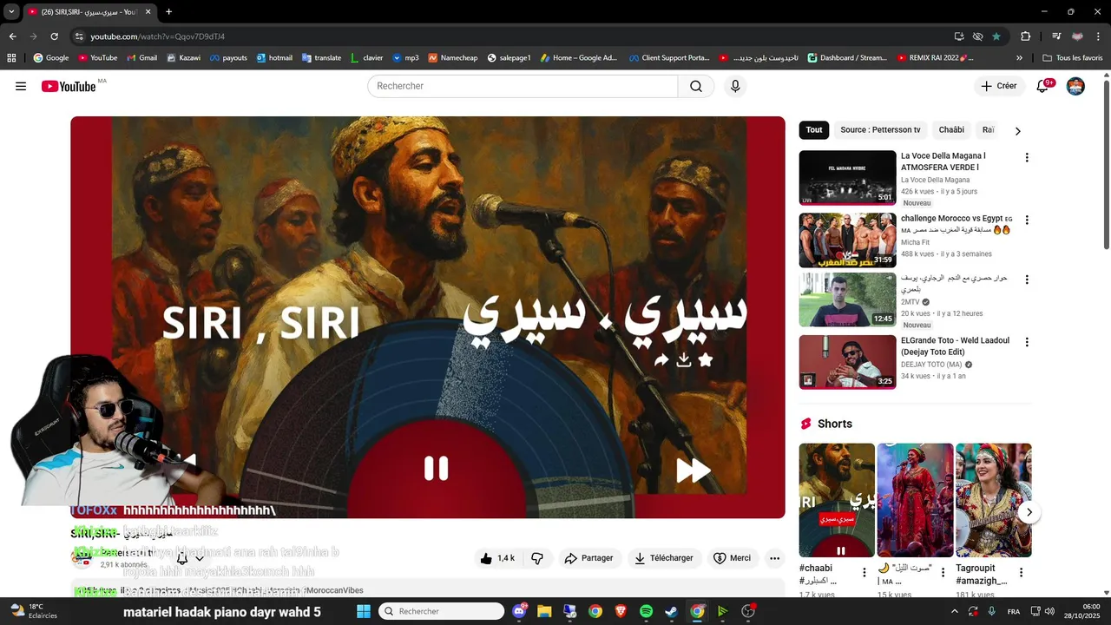Open the account avatar menu
Image resolution: width=1111 pixels, height=625 pixels.
coord(1075,86)
